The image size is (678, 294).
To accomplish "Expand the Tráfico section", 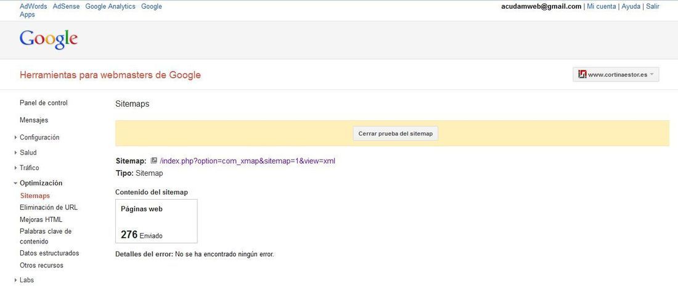I will (27, 167).
